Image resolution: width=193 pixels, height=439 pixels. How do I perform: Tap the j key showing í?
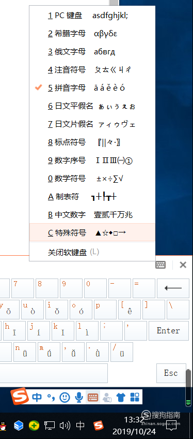(39, 331)
